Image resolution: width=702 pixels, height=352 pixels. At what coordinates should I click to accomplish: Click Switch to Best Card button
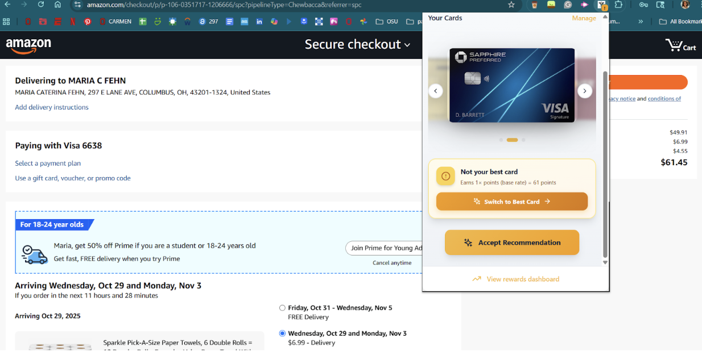pyautogui.click(x=512, y=202)
